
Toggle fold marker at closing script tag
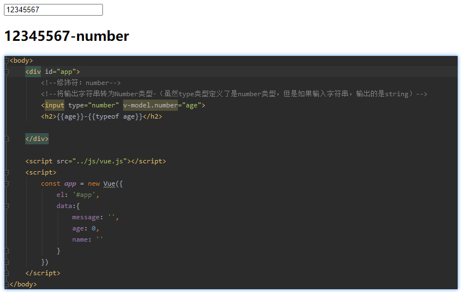(x=7, y=273)
